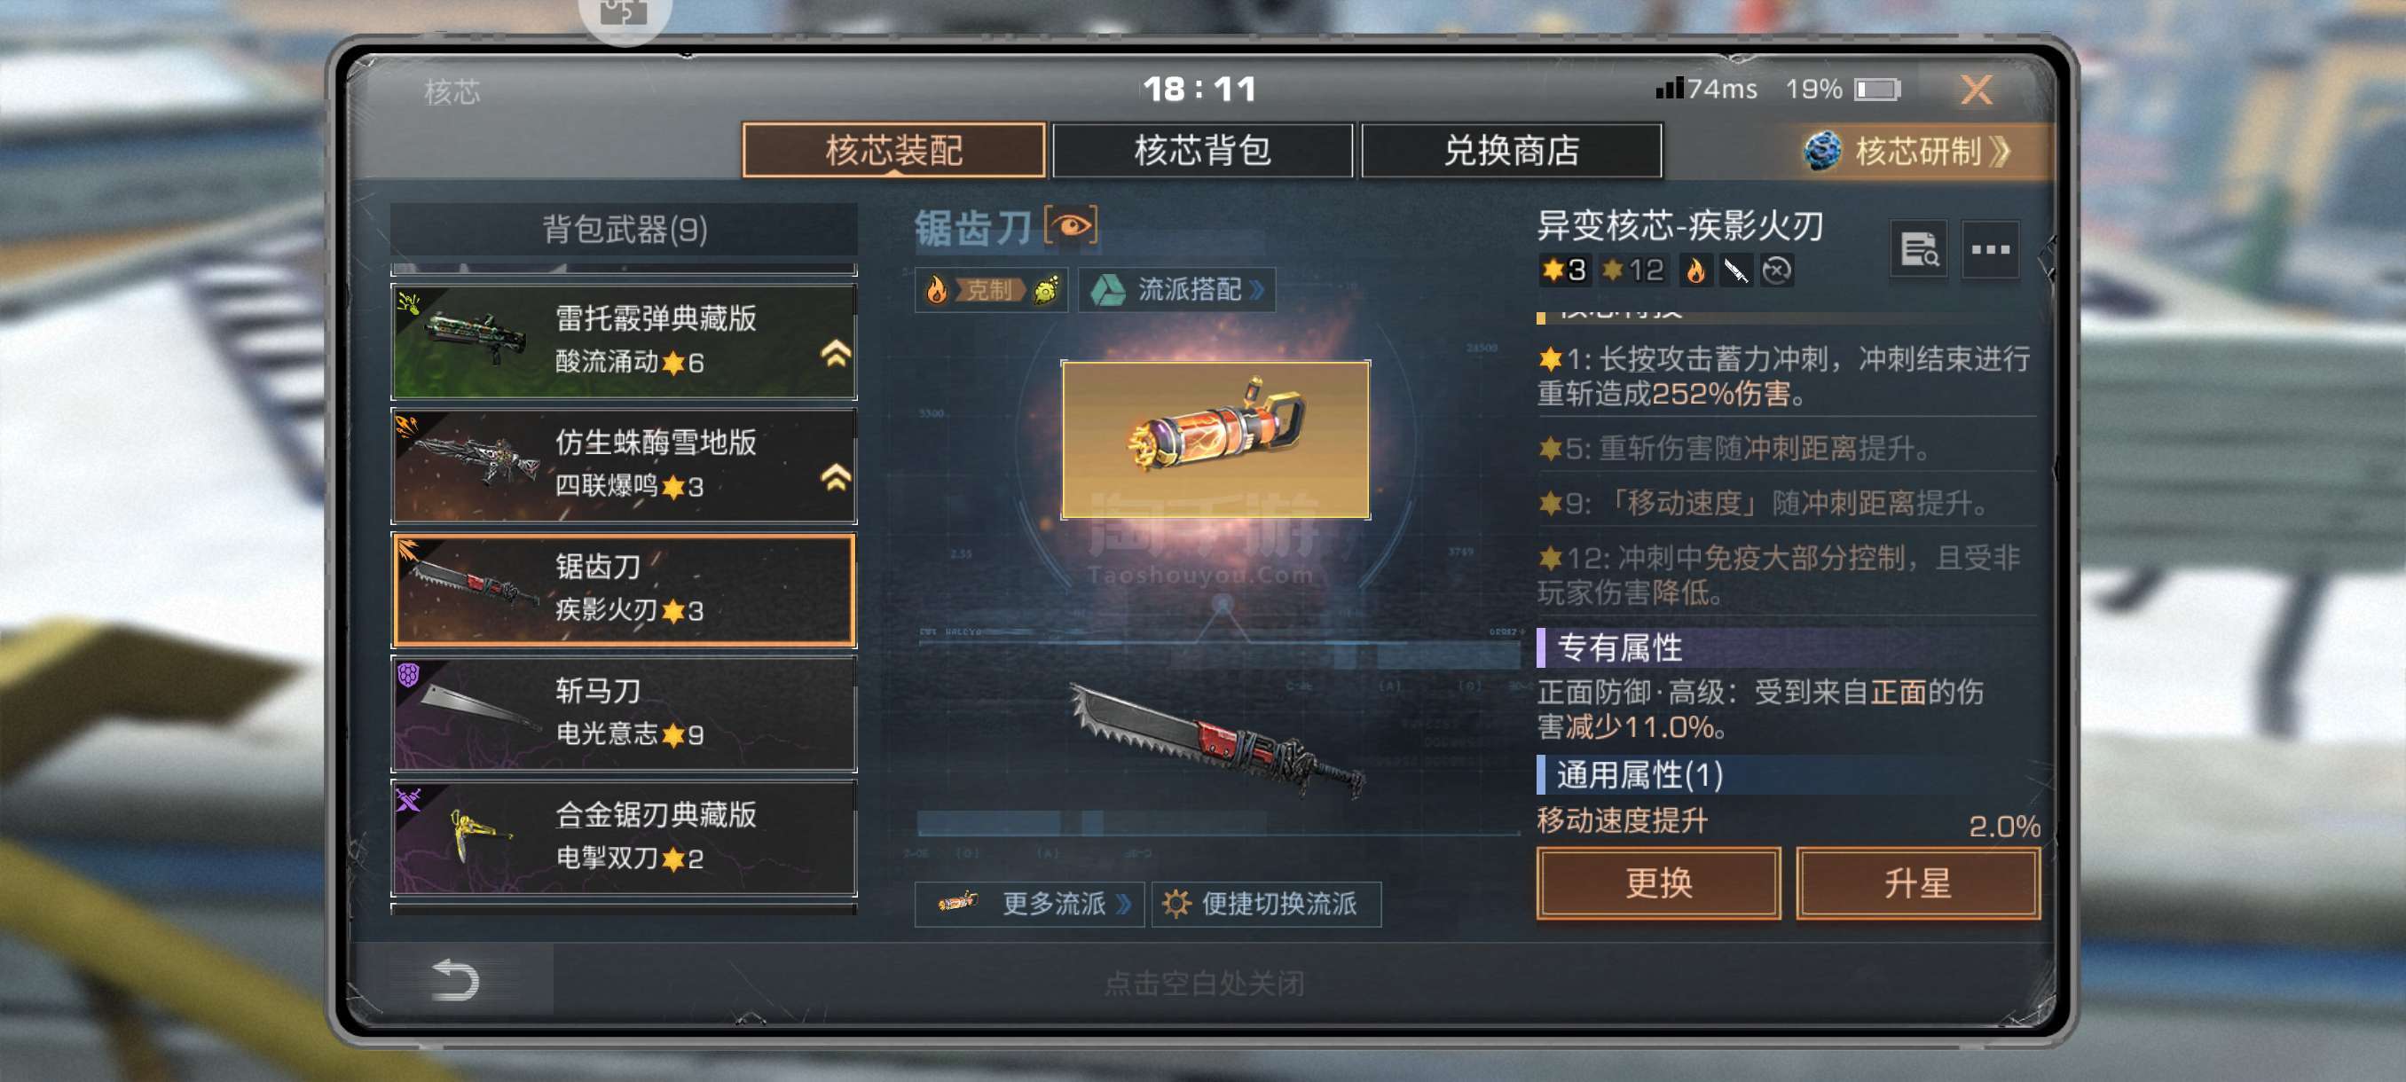Click the back arrow icon at bottom left
This screenshot has width=2406, height=1082.
[x=456, y=980]
